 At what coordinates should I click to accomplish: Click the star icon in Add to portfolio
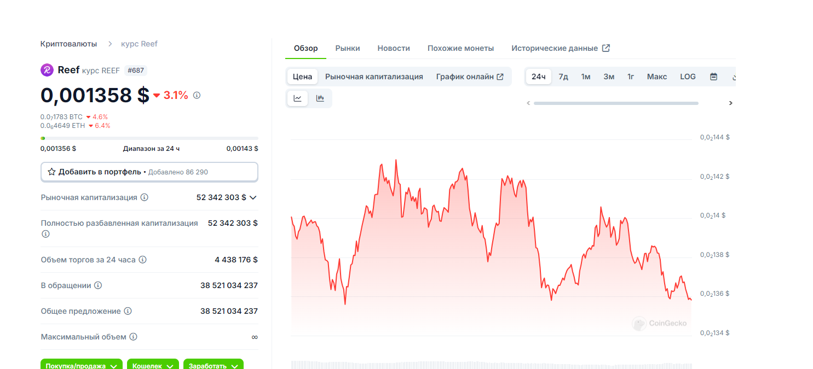51,172
